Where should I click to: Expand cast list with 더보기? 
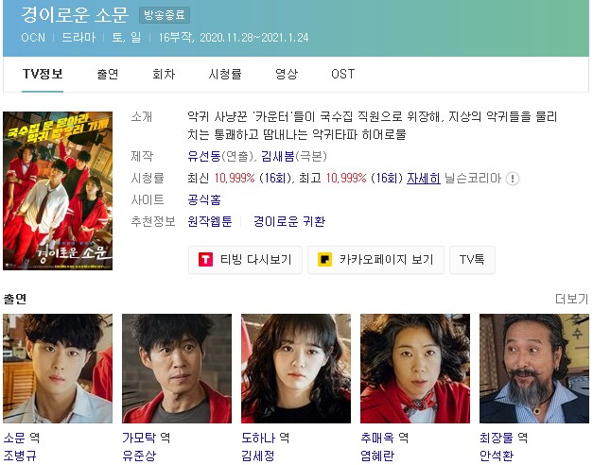tap(571, 299)
